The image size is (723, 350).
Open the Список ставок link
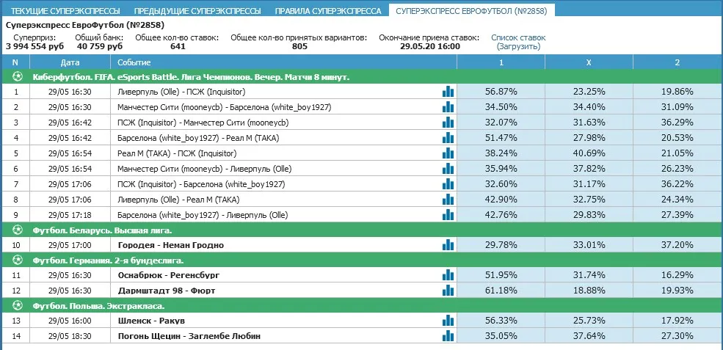pos(518,38)
